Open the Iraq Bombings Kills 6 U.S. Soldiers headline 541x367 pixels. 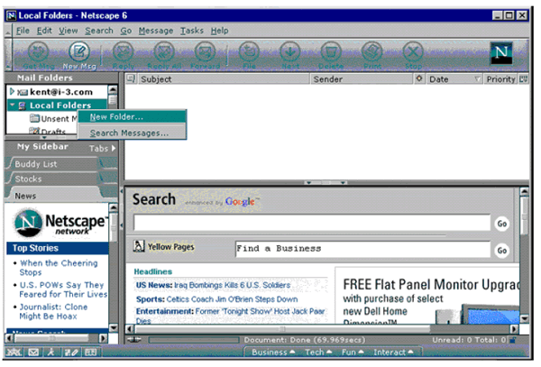(x=232, y=285)
